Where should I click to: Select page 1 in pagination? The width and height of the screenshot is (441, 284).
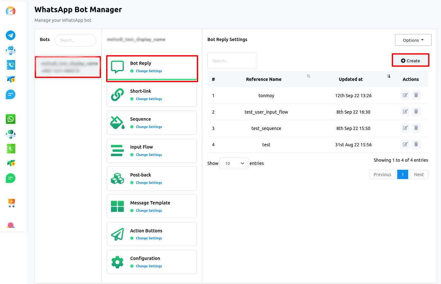click(403, 175)
